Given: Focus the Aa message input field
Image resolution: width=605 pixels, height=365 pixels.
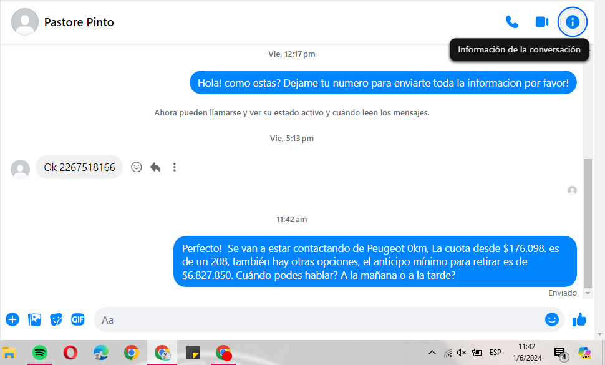Looking at the screenshot, I should [x=319, y=320].
